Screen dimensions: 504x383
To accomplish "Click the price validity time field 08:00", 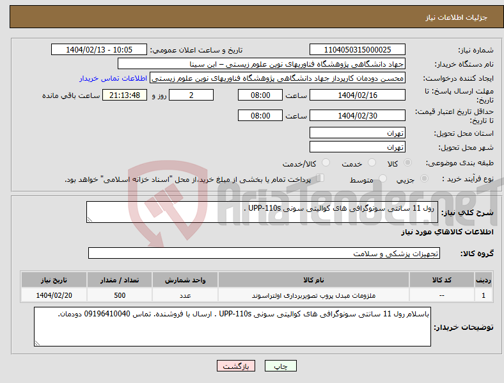I will pyautogui.click(x=260, y=115).
